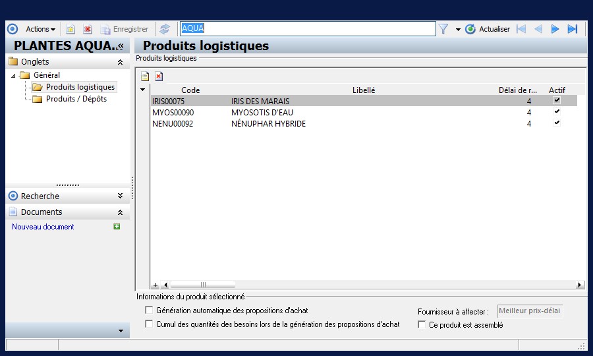Screen dimensions: 593x356
Task: Sort by the Code column header
Action: tap(190, 90)
